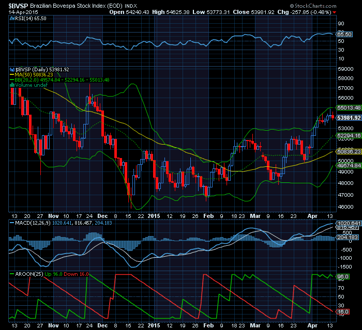Click the Feb label on price date axis
362x330 pixels.
point(208,216)
